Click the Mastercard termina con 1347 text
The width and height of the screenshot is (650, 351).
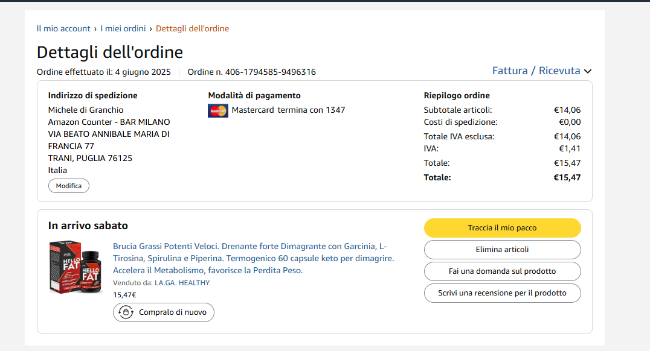tap(288, 110)
